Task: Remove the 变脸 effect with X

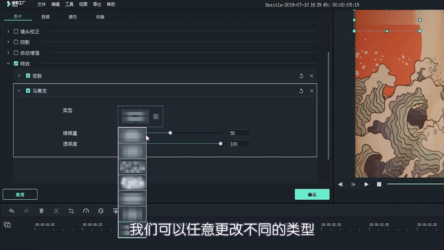Action: 311,76
